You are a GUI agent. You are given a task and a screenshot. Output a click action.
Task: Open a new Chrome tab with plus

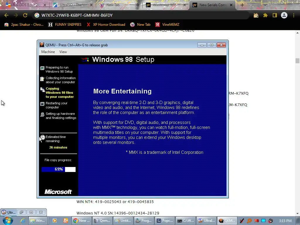pos(242,5)
